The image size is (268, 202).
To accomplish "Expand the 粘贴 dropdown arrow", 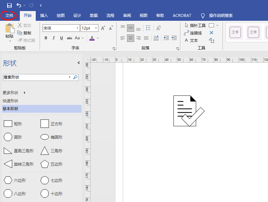I will coord(10,41).
